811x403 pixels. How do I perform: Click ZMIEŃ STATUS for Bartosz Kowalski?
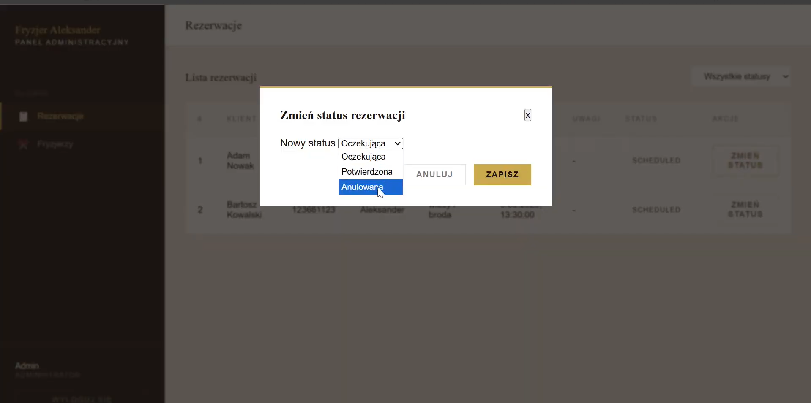[745, 210]
